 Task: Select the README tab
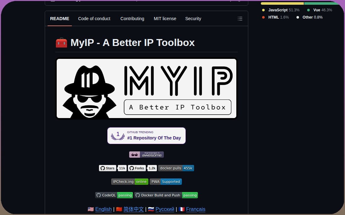pyautogui.click(x=60, y=19)
